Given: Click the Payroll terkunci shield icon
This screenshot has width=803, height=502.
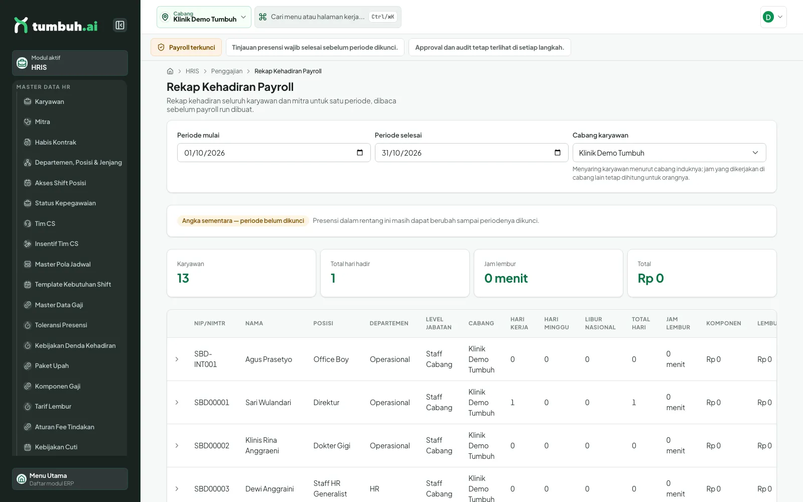Looking at the screenshot, I should [x=161, y=47].
